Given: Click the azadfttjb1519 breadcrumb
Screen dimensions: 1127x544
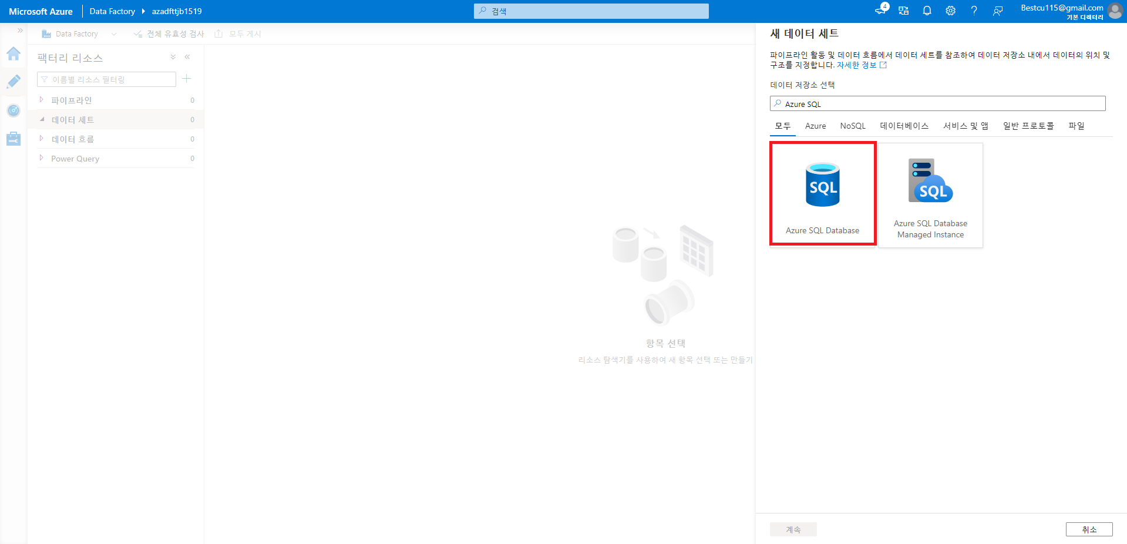Looking at the screenshot, I should [177, 11].
